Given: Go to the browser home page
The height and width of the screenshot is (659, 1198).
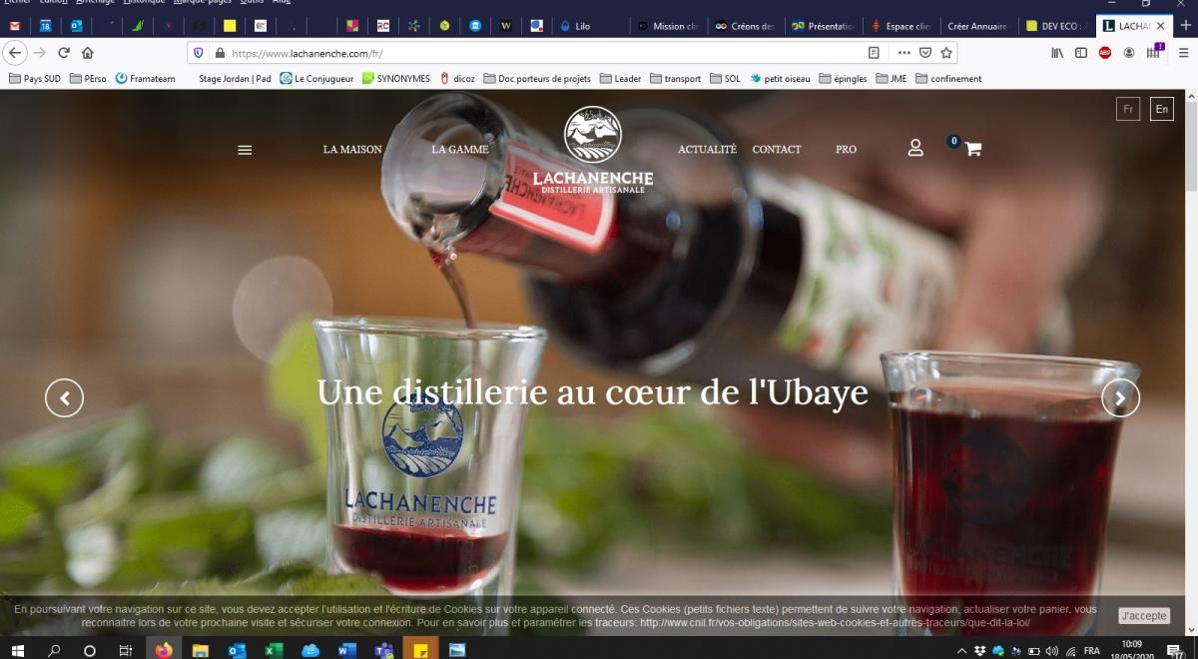Looking at the screenshot, I should pyautogui.click(x=88, y=53).
